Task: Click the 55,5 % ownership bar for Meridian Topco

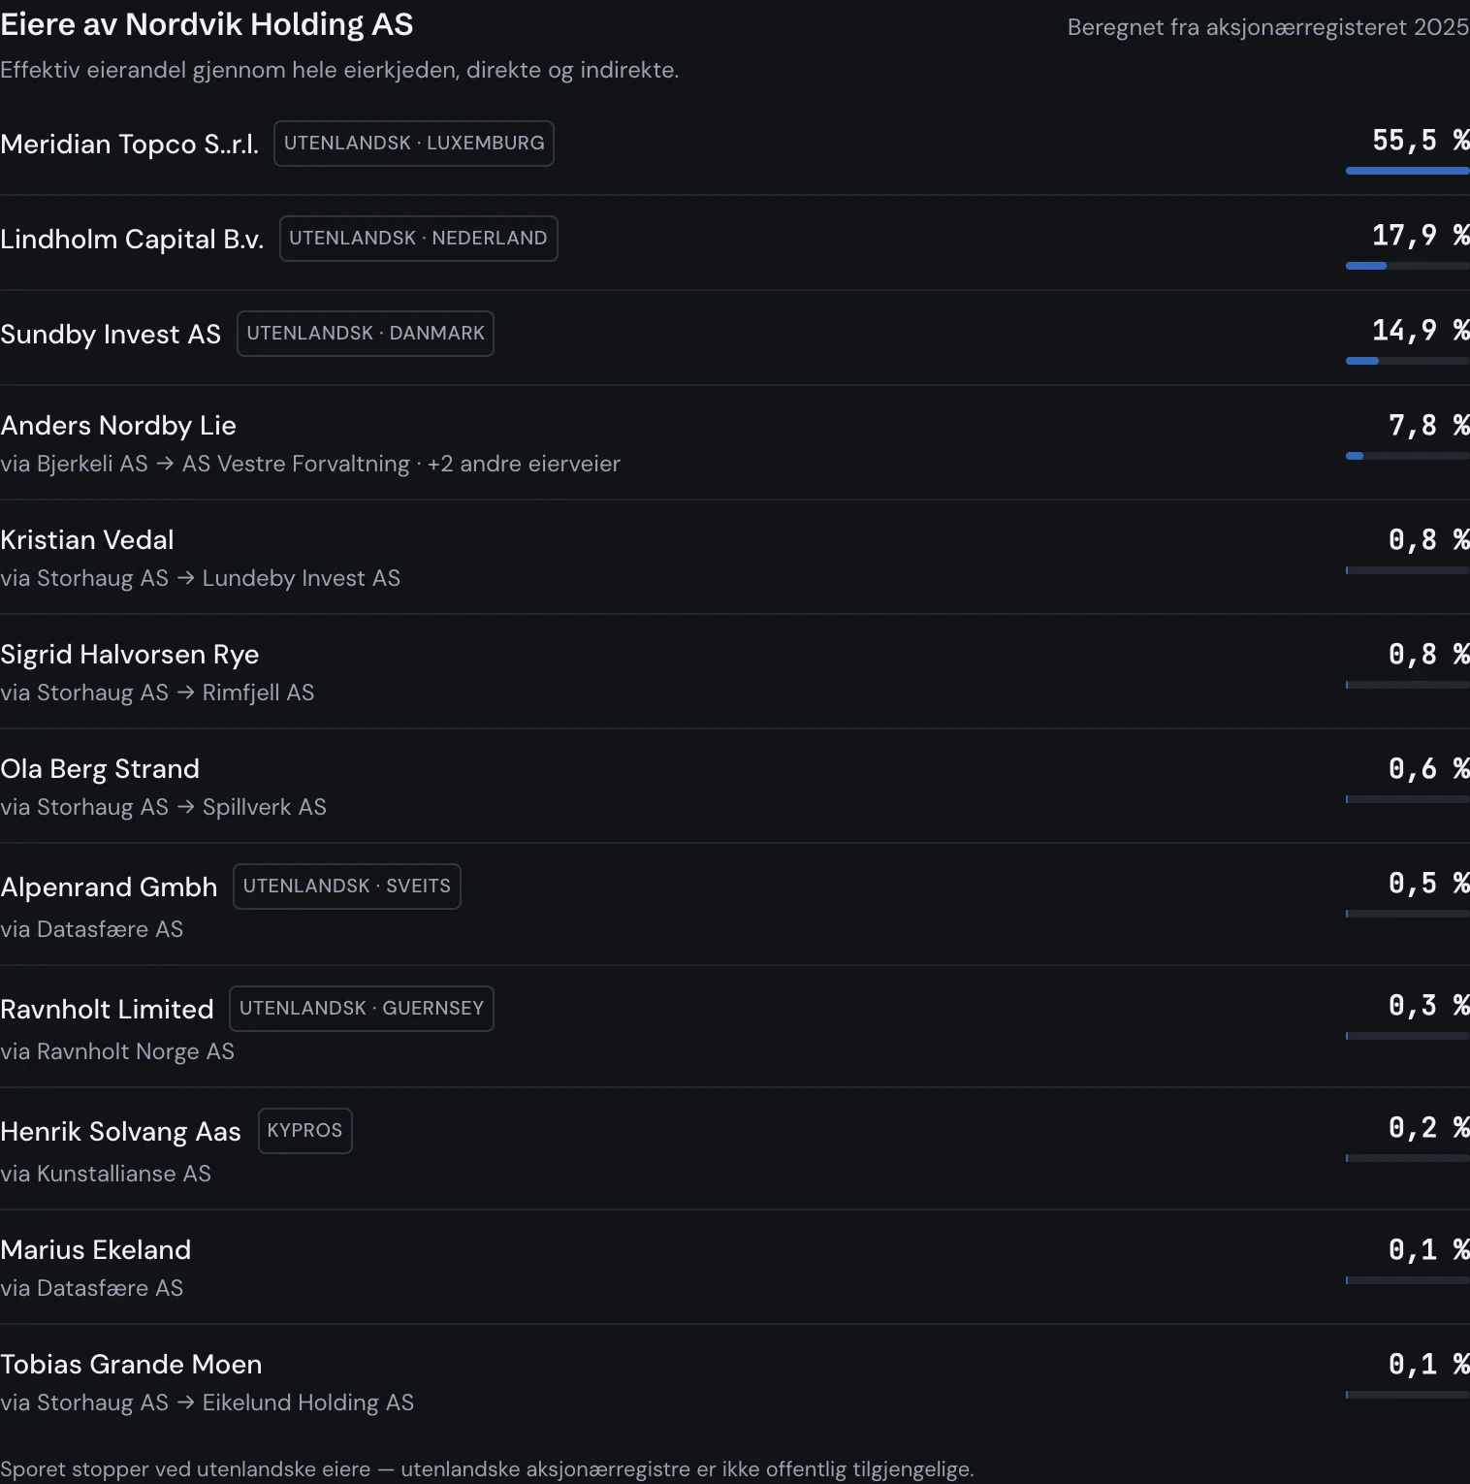Action: pos(1408,171)
